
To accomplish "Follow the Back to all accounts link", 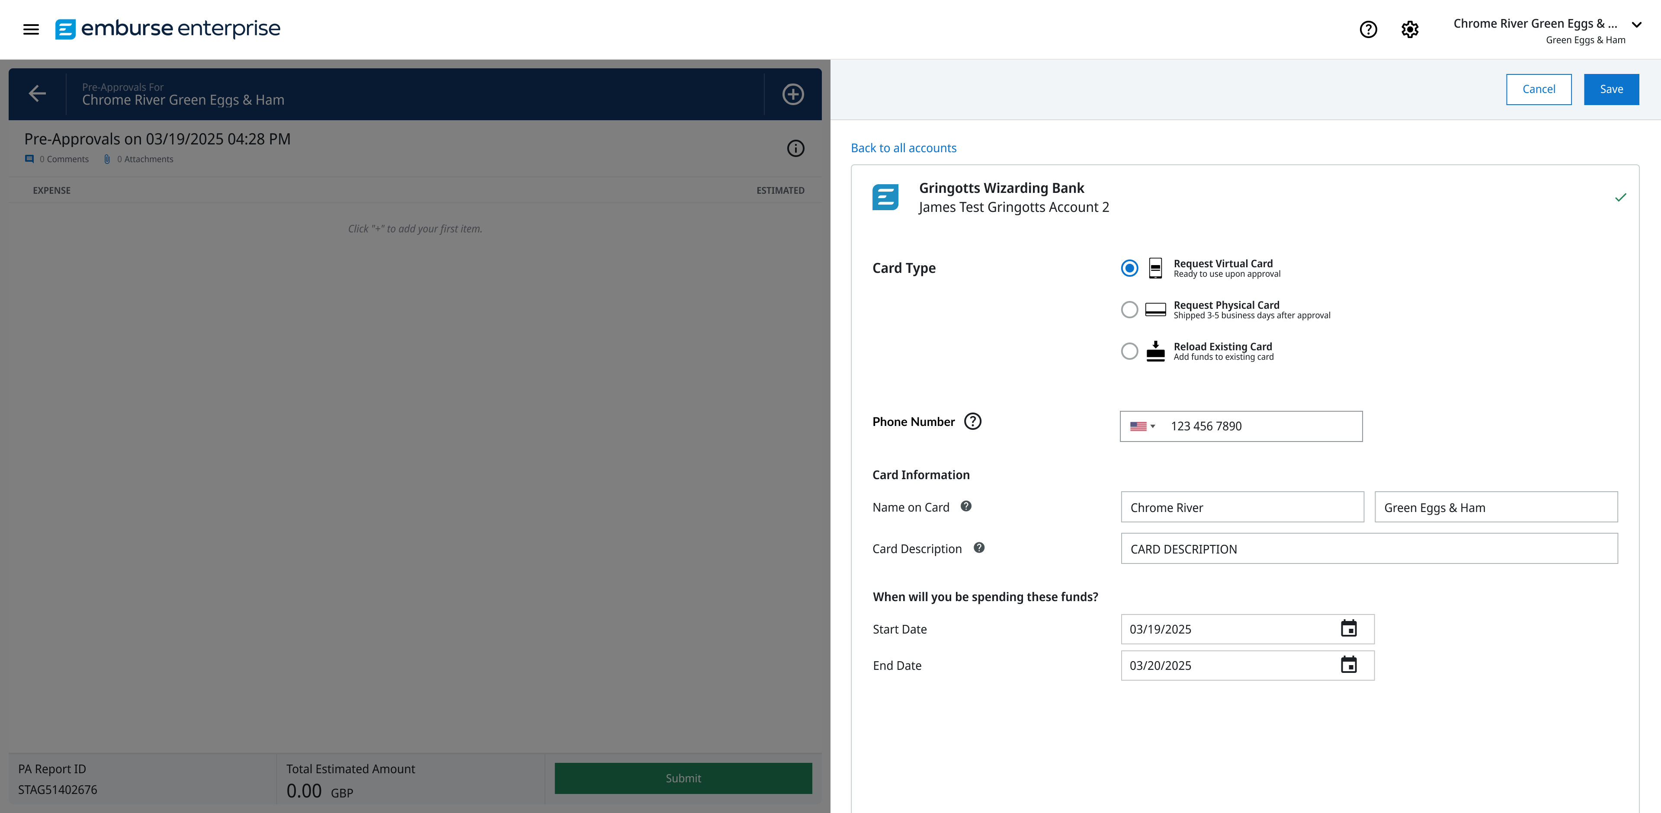I will point(903,147).
